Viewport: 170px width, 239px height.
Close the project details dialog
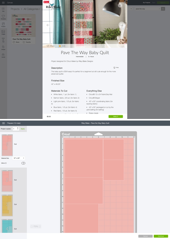click(120, 5)
